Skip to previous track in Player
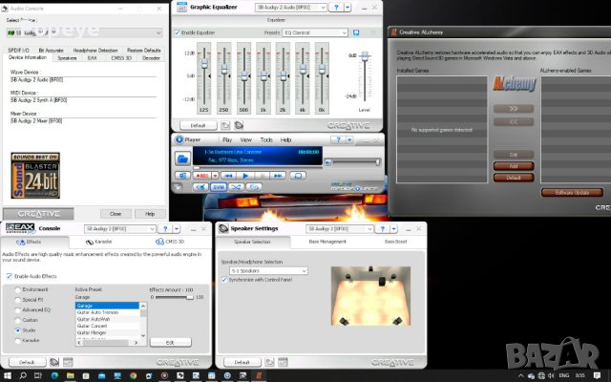This screenshot has height=382, width=611. [x=228, y=176]
